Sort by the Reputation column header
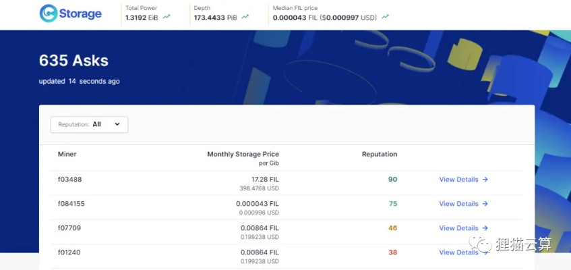 tap(380, 154)
